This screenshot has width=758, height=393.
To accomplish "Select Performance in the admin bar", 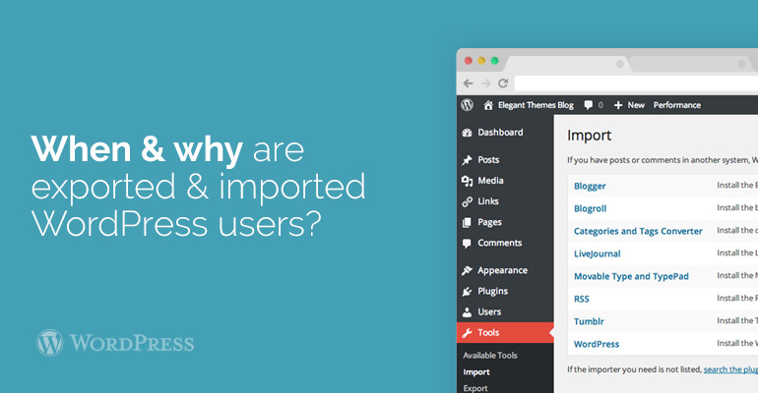I will pos(677,105).
